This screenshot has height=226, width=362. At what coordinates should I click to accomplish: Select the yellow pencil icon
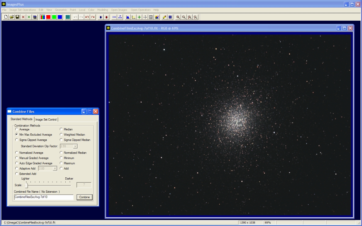pos(164,17)
